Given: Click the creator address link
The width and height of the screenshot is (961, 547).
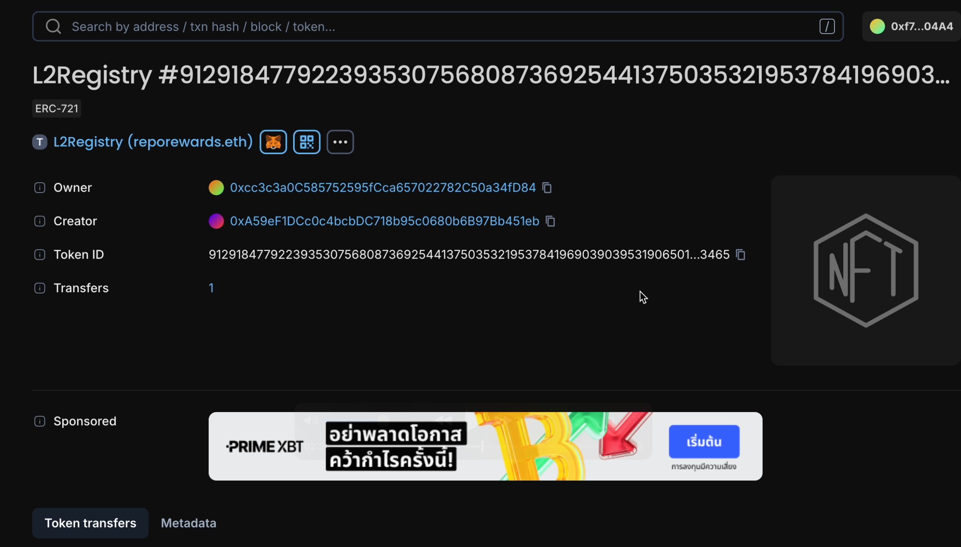Looking at the screenshot, I should coord(384,220).
